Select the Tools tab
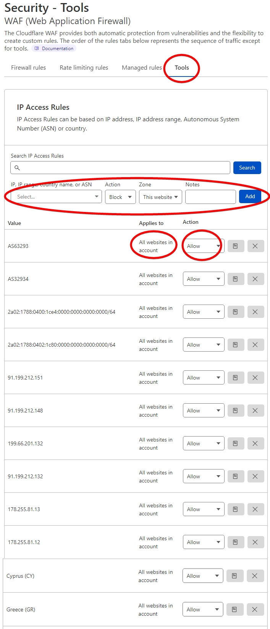 [x=182, y=68]
